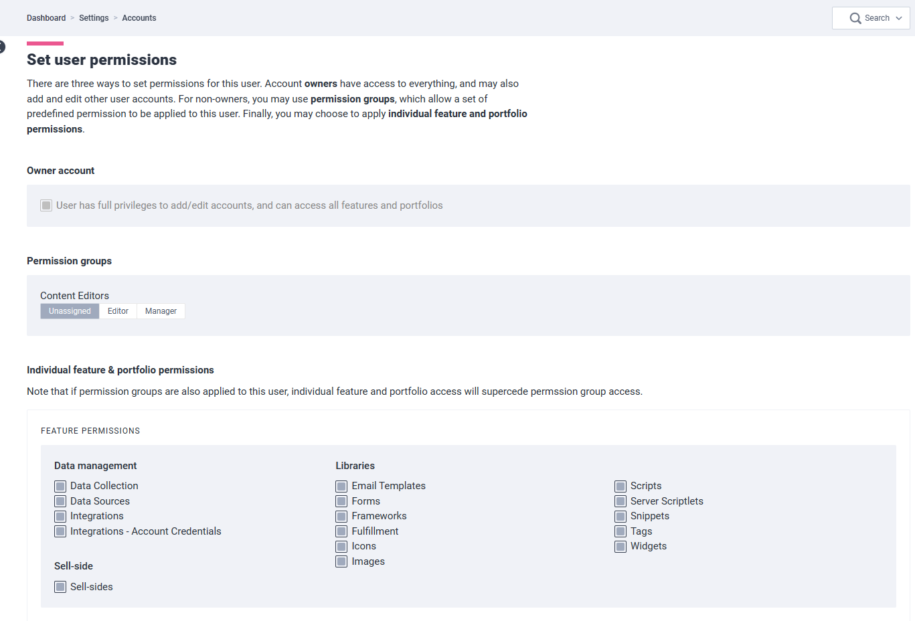
Task: Tick the Tags checkbox
Action: [x=620, y=531]
